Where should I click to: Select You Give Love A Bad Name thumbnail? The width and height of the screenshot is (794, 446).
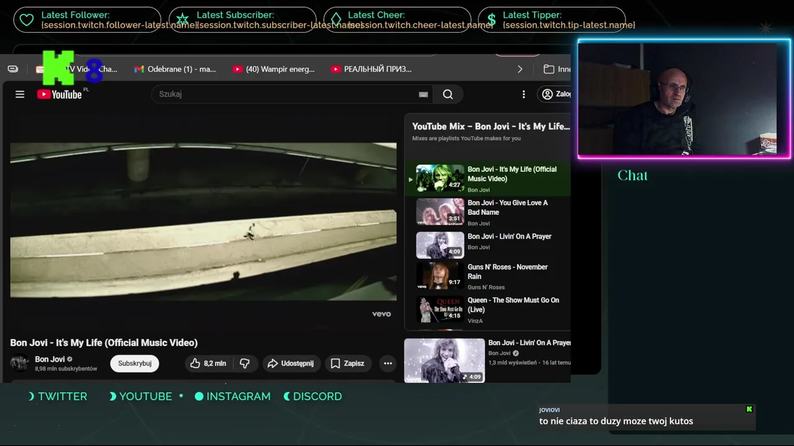coord(440,212)
